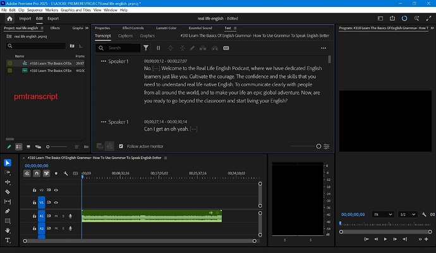Toggle snap magnet in timeline

pyautogui.click(x=37, y=174)
